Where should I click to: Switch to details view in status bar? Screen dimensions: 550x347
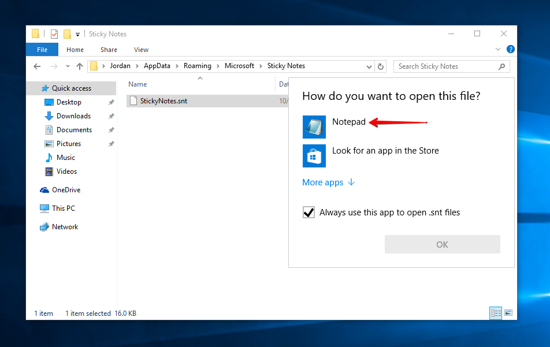coord(496,313)
